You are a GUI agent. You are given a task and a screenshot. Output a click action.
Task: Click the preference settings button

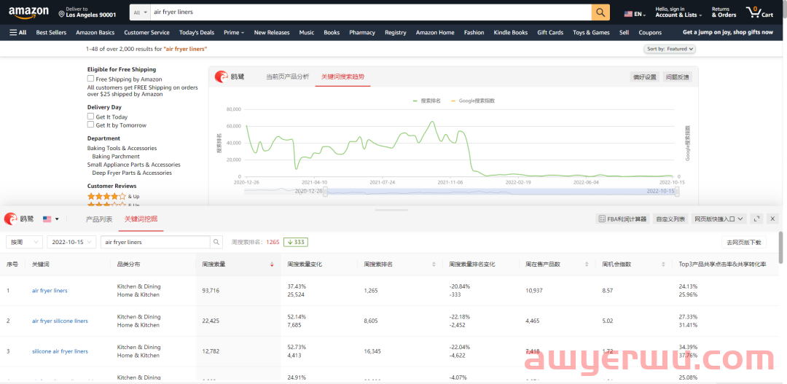click(x=645, y=77)
